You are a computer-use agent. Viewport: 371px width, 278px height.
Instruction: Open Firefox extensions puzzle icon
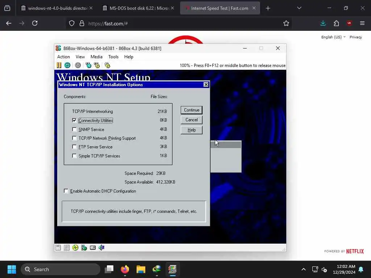click(336, 23)
